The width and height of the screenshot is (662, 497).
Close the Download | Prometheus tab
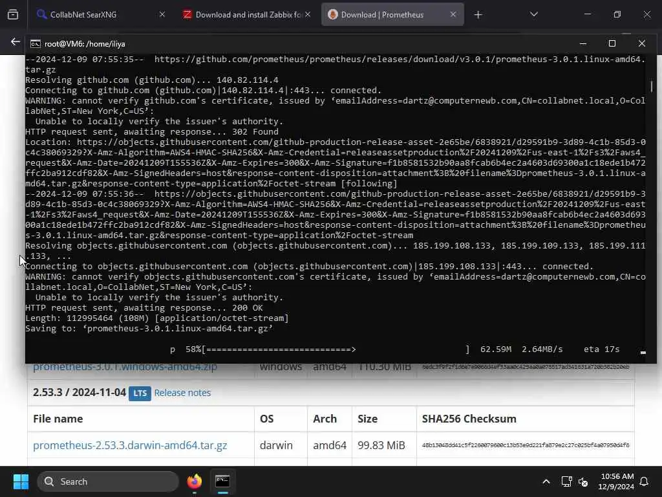[453, 14]
